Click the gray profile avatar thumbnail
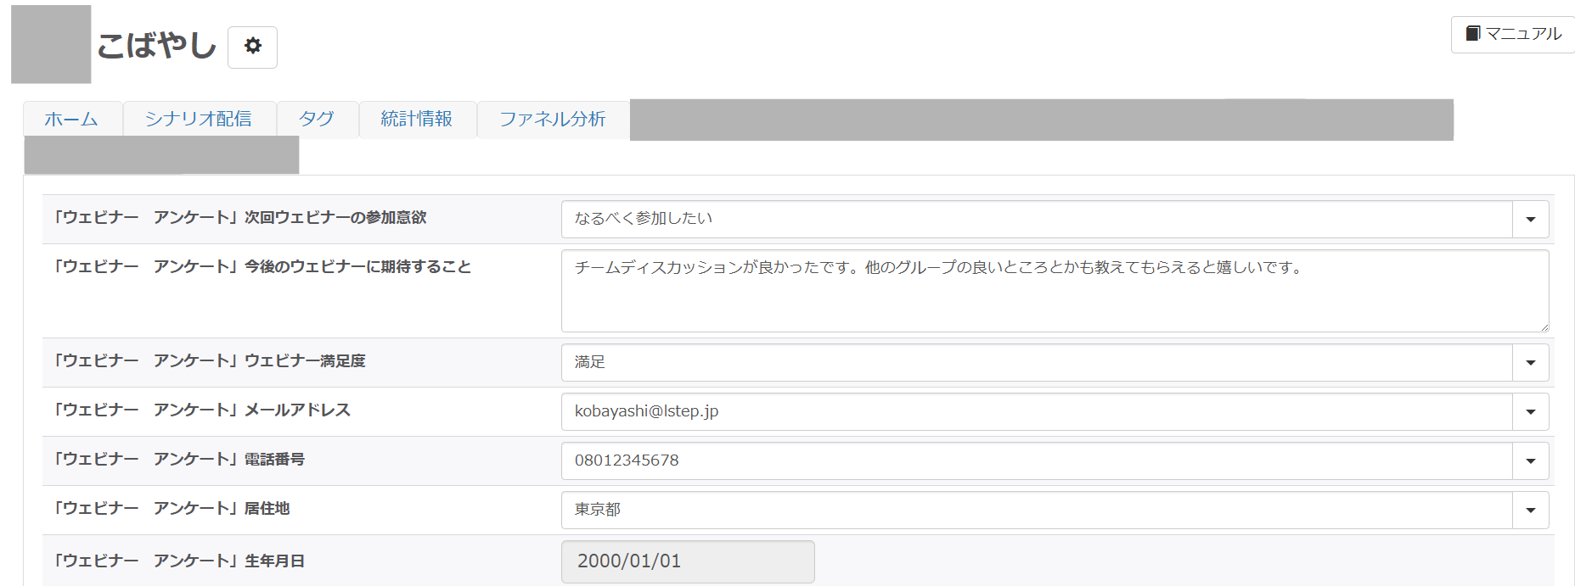 tap(51, 44)
